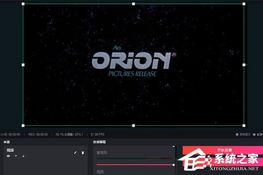Edit the 视频 source with the pencil icon
The image size is (263, 175).
pyautogui.click(x=75, y=153)
